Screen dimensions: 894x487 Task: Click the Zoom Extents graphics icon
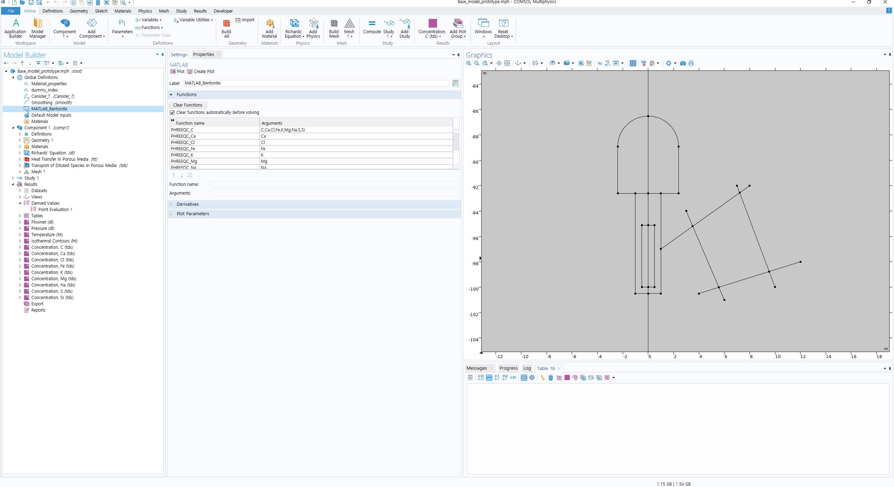click(507, 63)
